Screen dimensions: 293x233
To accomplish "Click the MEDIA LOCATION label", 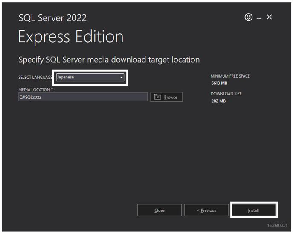I will (x=36, y=89).
